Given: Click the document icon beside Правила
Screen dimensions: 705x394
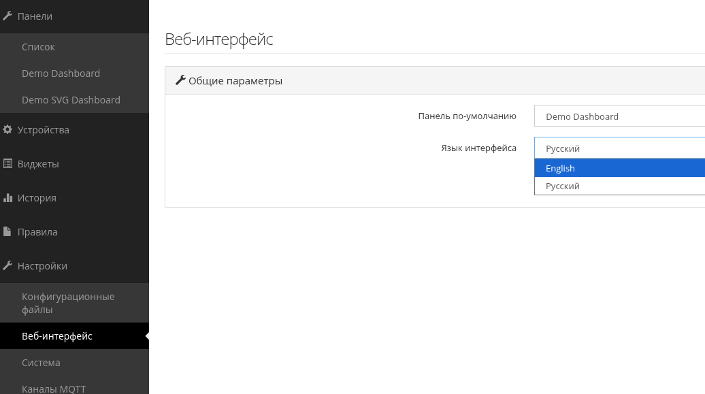Looking at the screenshot, I should point(7,231).
